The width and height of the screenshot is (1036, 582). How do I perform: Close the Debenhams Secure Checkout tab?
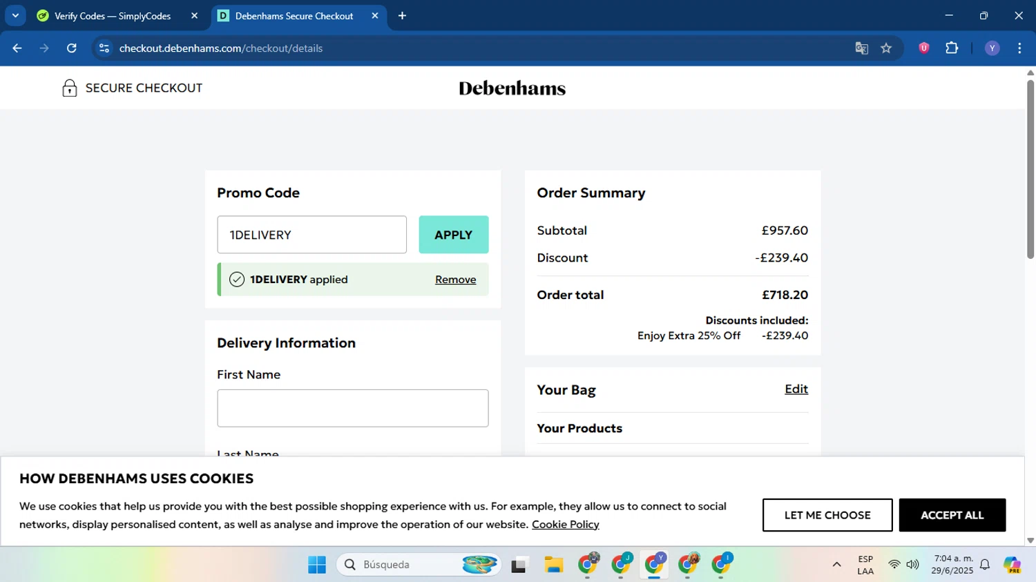point(375,16)
